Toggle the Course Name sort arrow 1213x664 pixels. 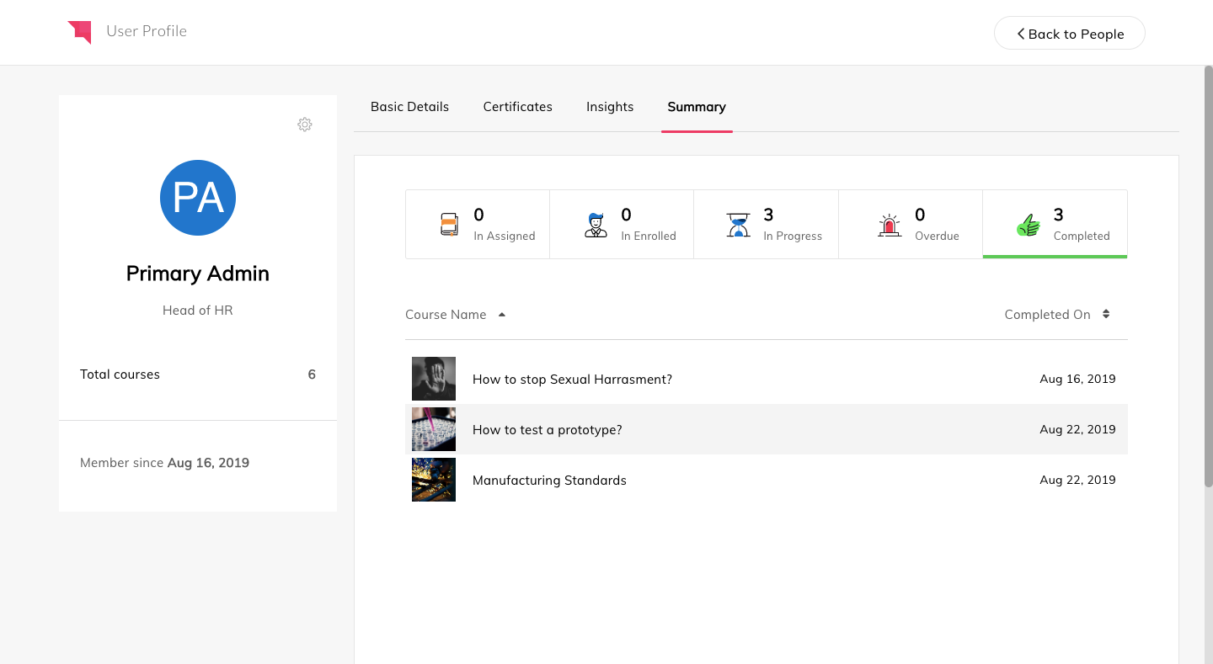501,314
